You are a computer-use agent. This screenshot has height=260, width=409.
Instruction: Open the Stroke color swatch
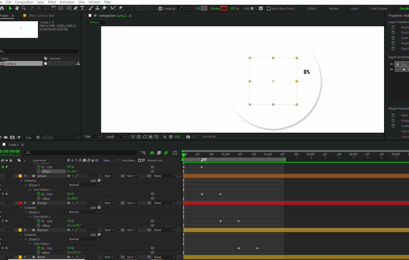tap(224, 8)
